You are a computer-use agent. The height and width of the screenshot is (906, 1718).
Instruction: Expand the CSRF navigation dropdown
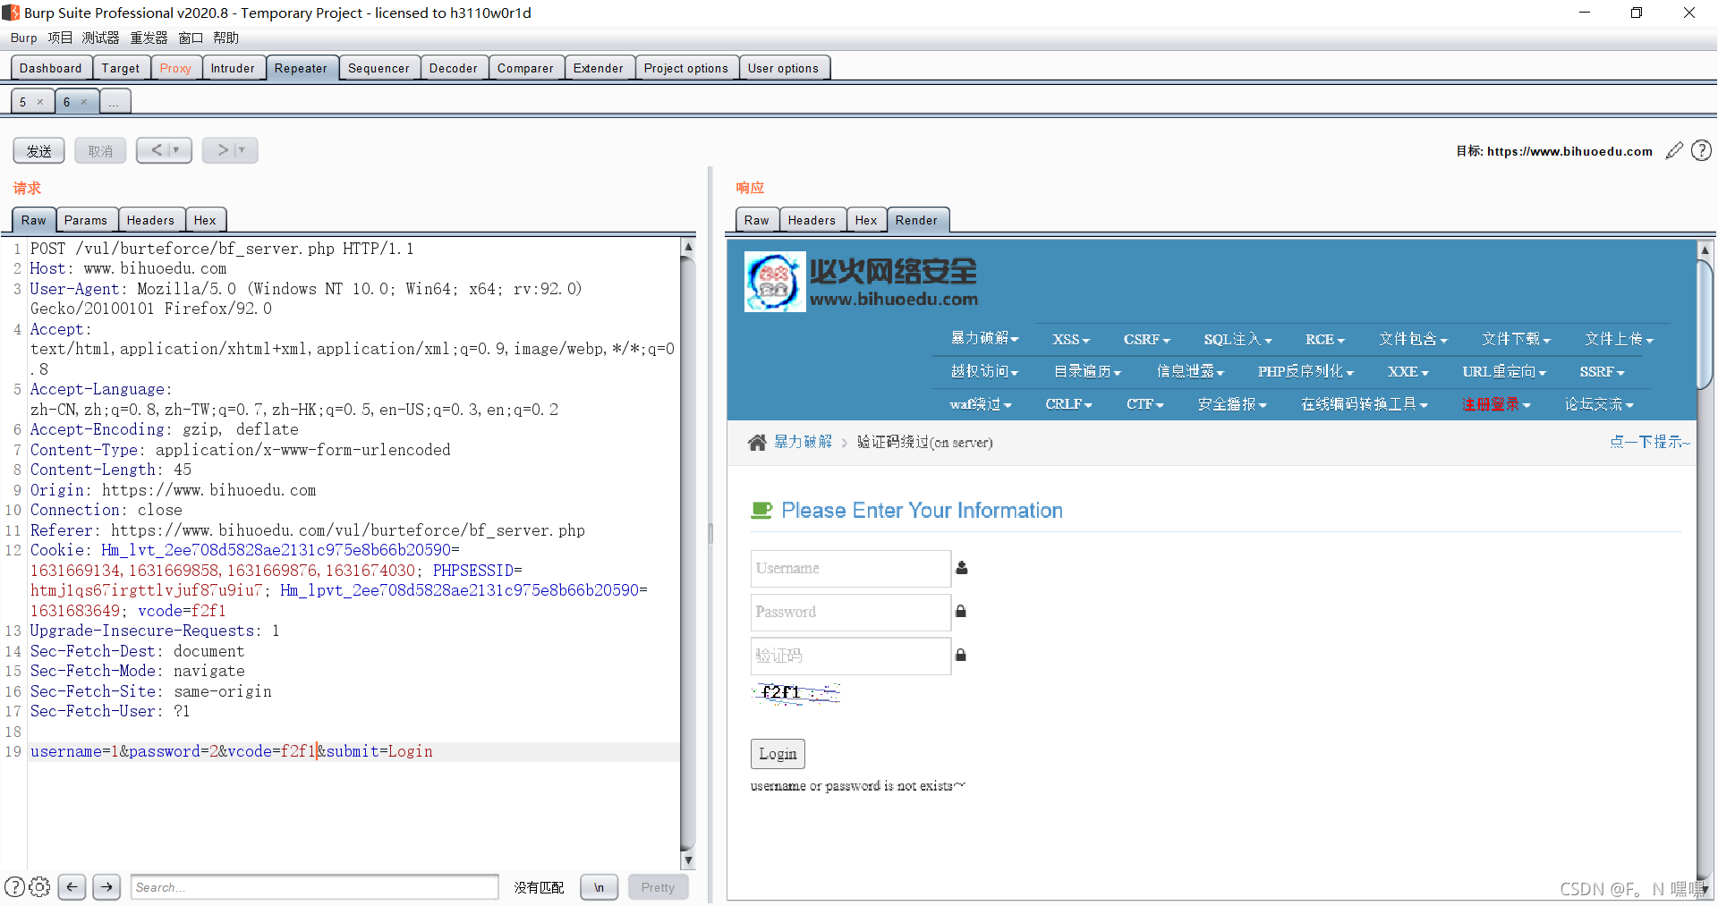tap(1147, 340)
